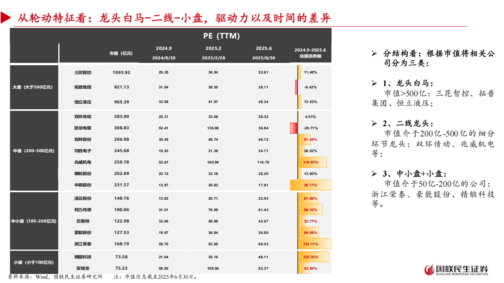Viewport: 504px width, 283px height.
Task: Select the 2025.6 column header
Action: [x=264, y=48]
